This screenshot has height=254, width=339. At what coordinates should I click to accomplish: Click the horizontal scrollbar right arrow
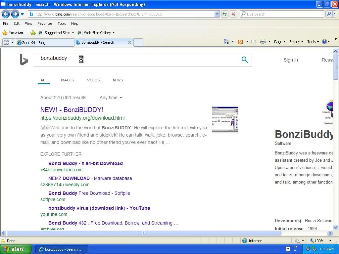(x=330, y=233)
